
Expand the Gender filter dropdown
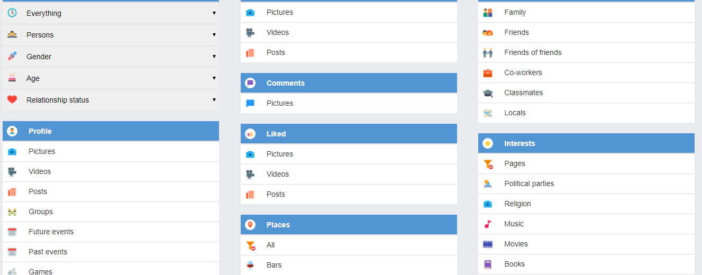click(x=214, y=57)
